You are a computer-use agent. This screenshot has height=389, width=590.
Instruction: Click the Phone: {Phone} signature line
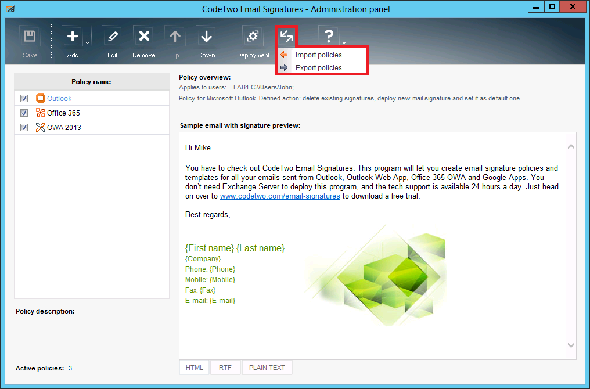(x=210, y=269)
